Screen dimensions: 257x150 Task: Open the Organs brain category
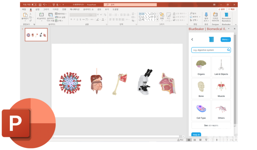(201, 67)
